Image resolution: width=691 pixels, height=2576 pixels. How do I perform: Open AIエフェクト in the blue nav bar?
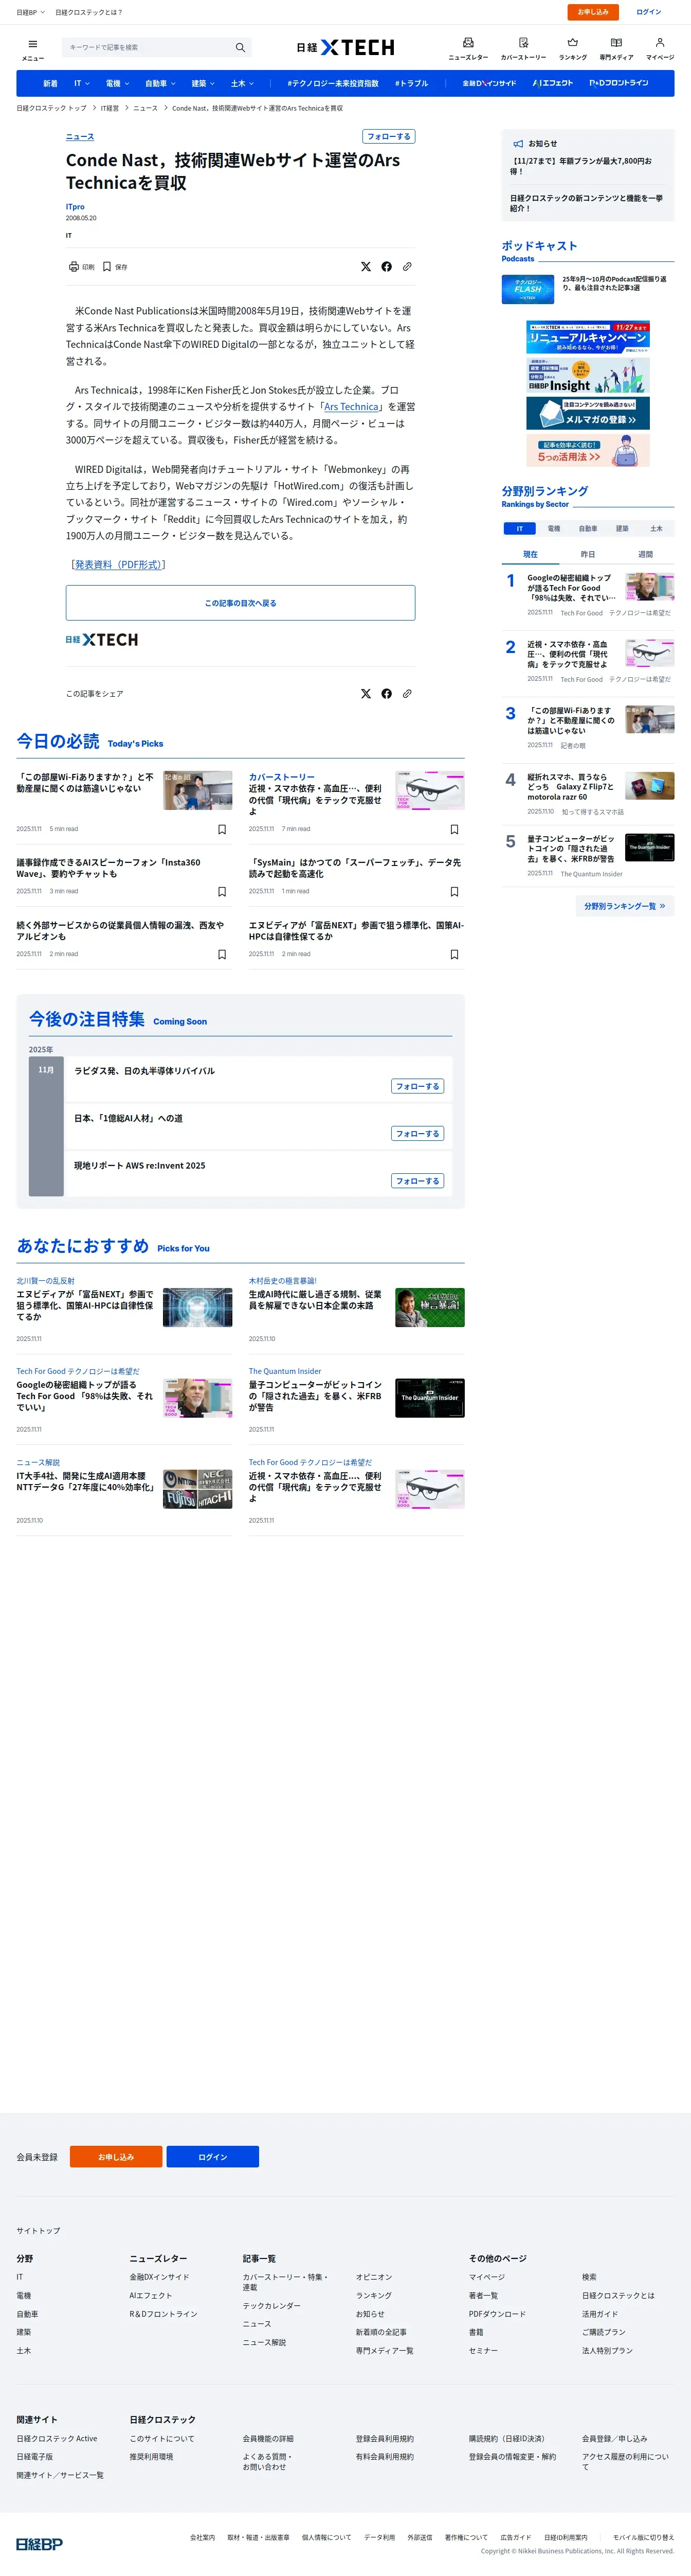553,83
